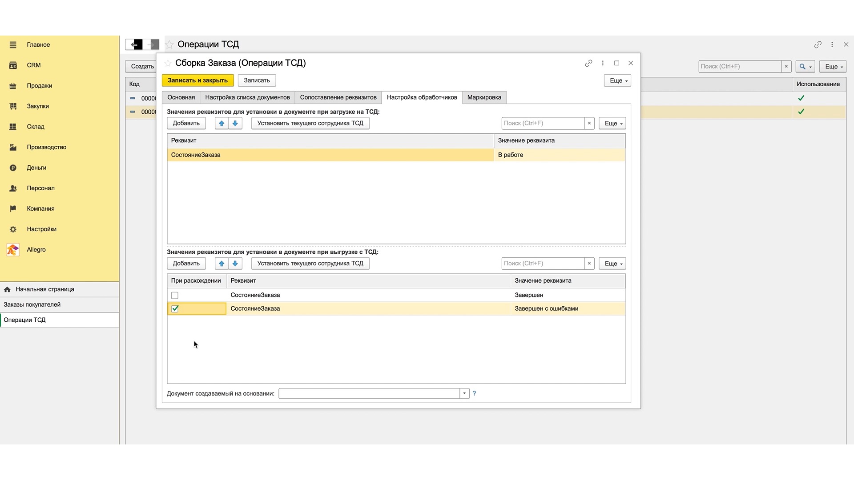
Task: Move row down in lower table toolbar
Action: pyautogui.click(x=235, y=264)
